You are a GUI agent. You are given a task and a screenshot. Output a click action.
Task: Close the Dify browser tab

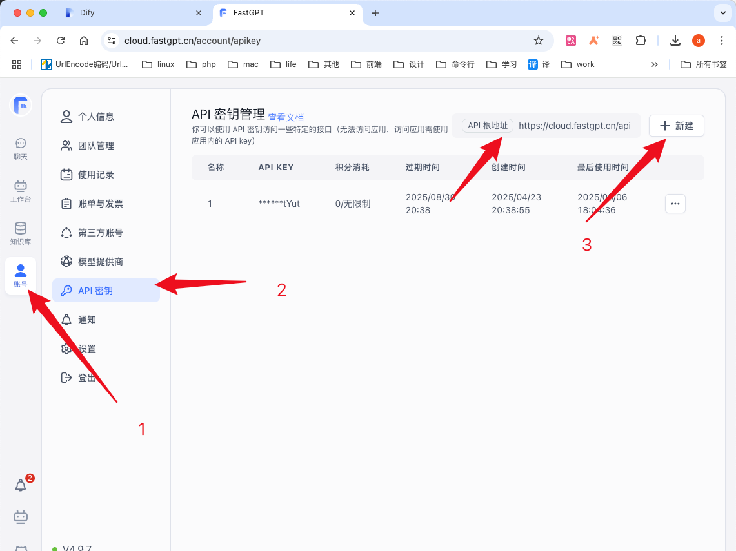click(199, 13)
